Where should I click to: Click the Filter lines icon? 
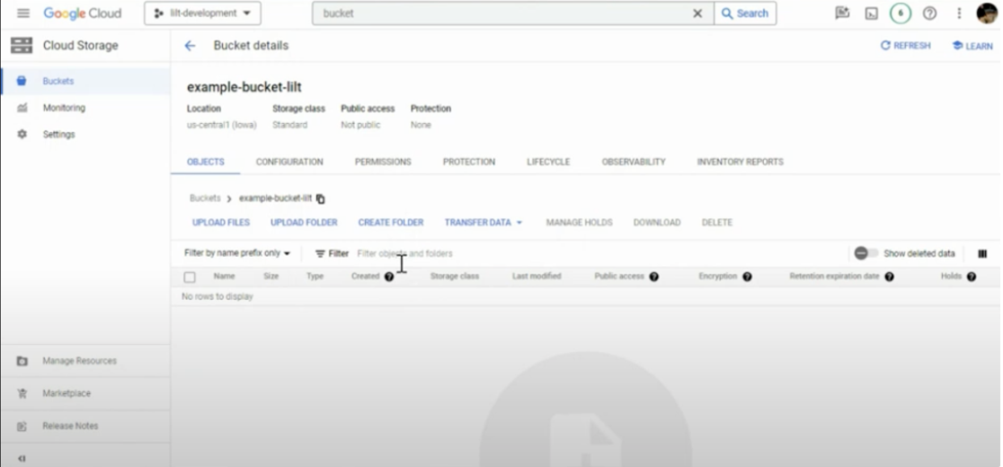(x=321, y=253)
